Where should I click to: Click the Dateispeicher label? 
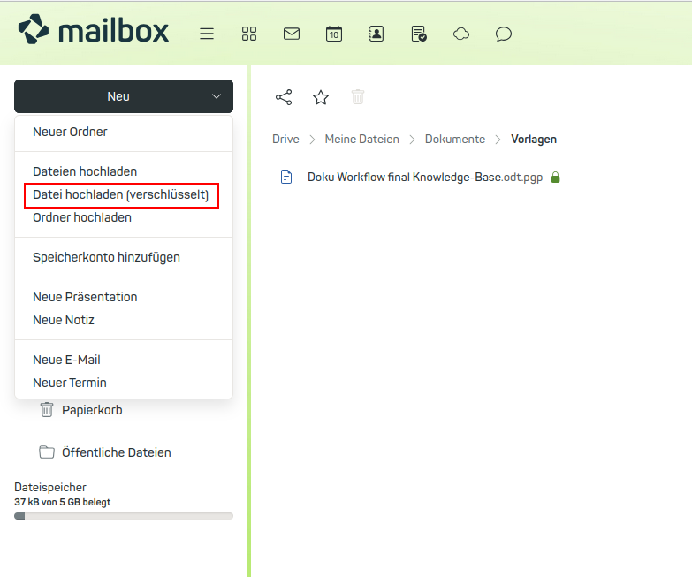coord(50,487)
